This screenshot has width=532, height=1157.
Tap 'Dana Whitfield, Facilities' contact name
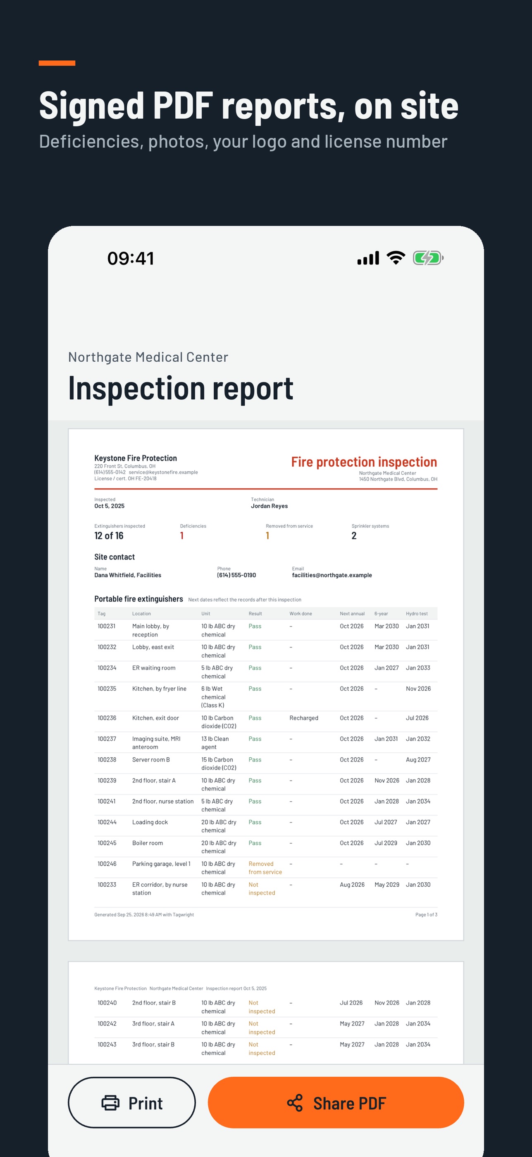click(x=127, y=575)
